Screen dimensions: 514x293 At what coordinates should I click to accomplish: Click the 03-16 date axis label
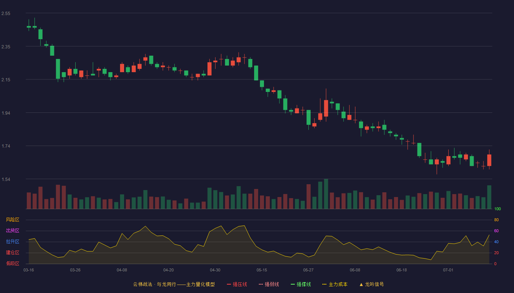point(29,270)
